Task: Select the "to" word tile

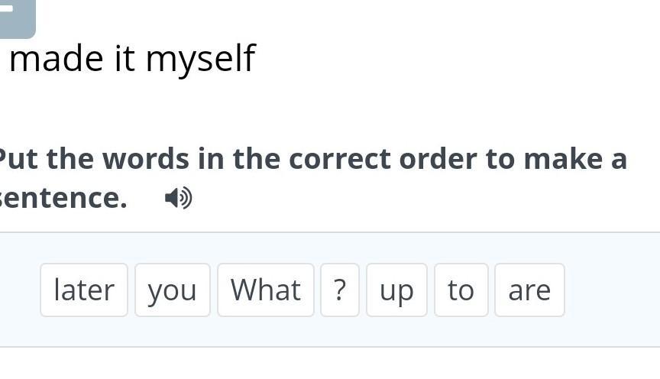Action: click(461, 290)
